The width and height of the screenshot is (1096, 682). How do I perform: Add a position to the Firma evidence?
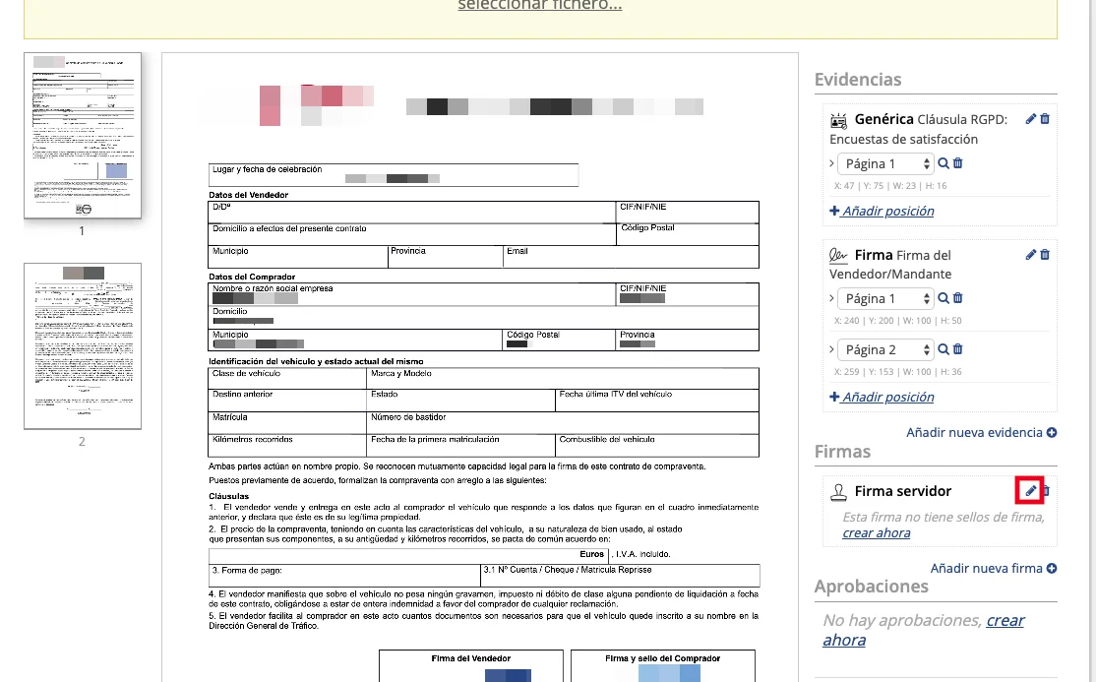(x=882, y=397)
